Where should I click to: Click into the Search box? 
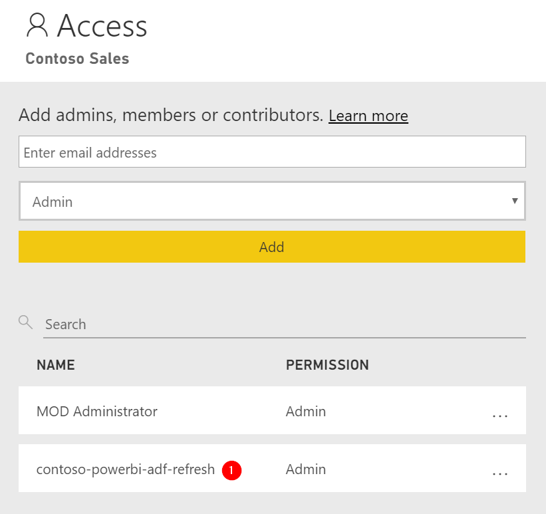(285, 324)
